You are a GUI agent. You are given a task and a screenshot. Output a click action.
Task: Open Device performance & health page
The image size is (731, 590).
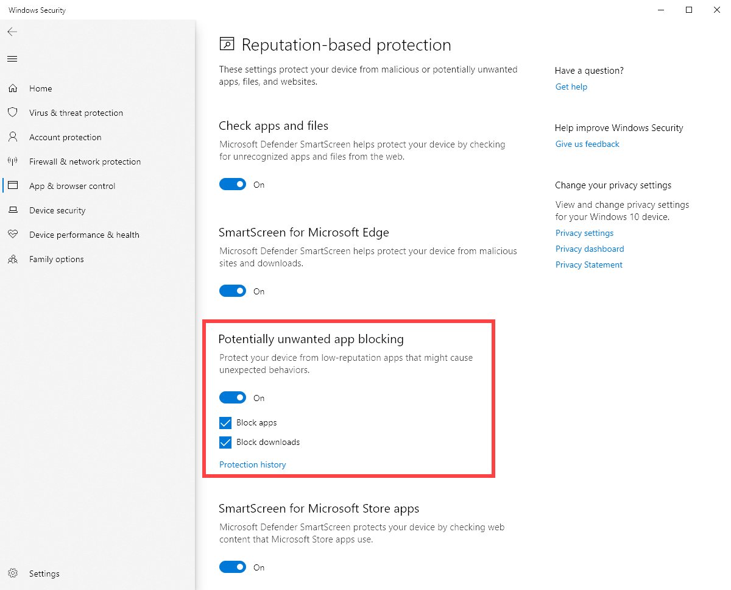click(84, 235)
